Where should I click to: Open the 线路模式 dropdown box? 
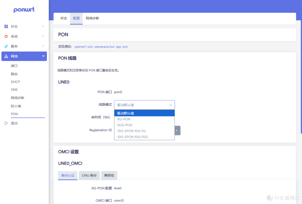(x=145, y=105)
